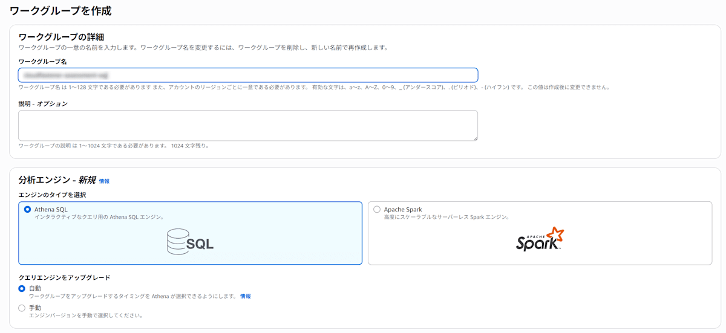Click the SQL database icon
This screenshot has height=333, width=726.
[x=190, y=242]
